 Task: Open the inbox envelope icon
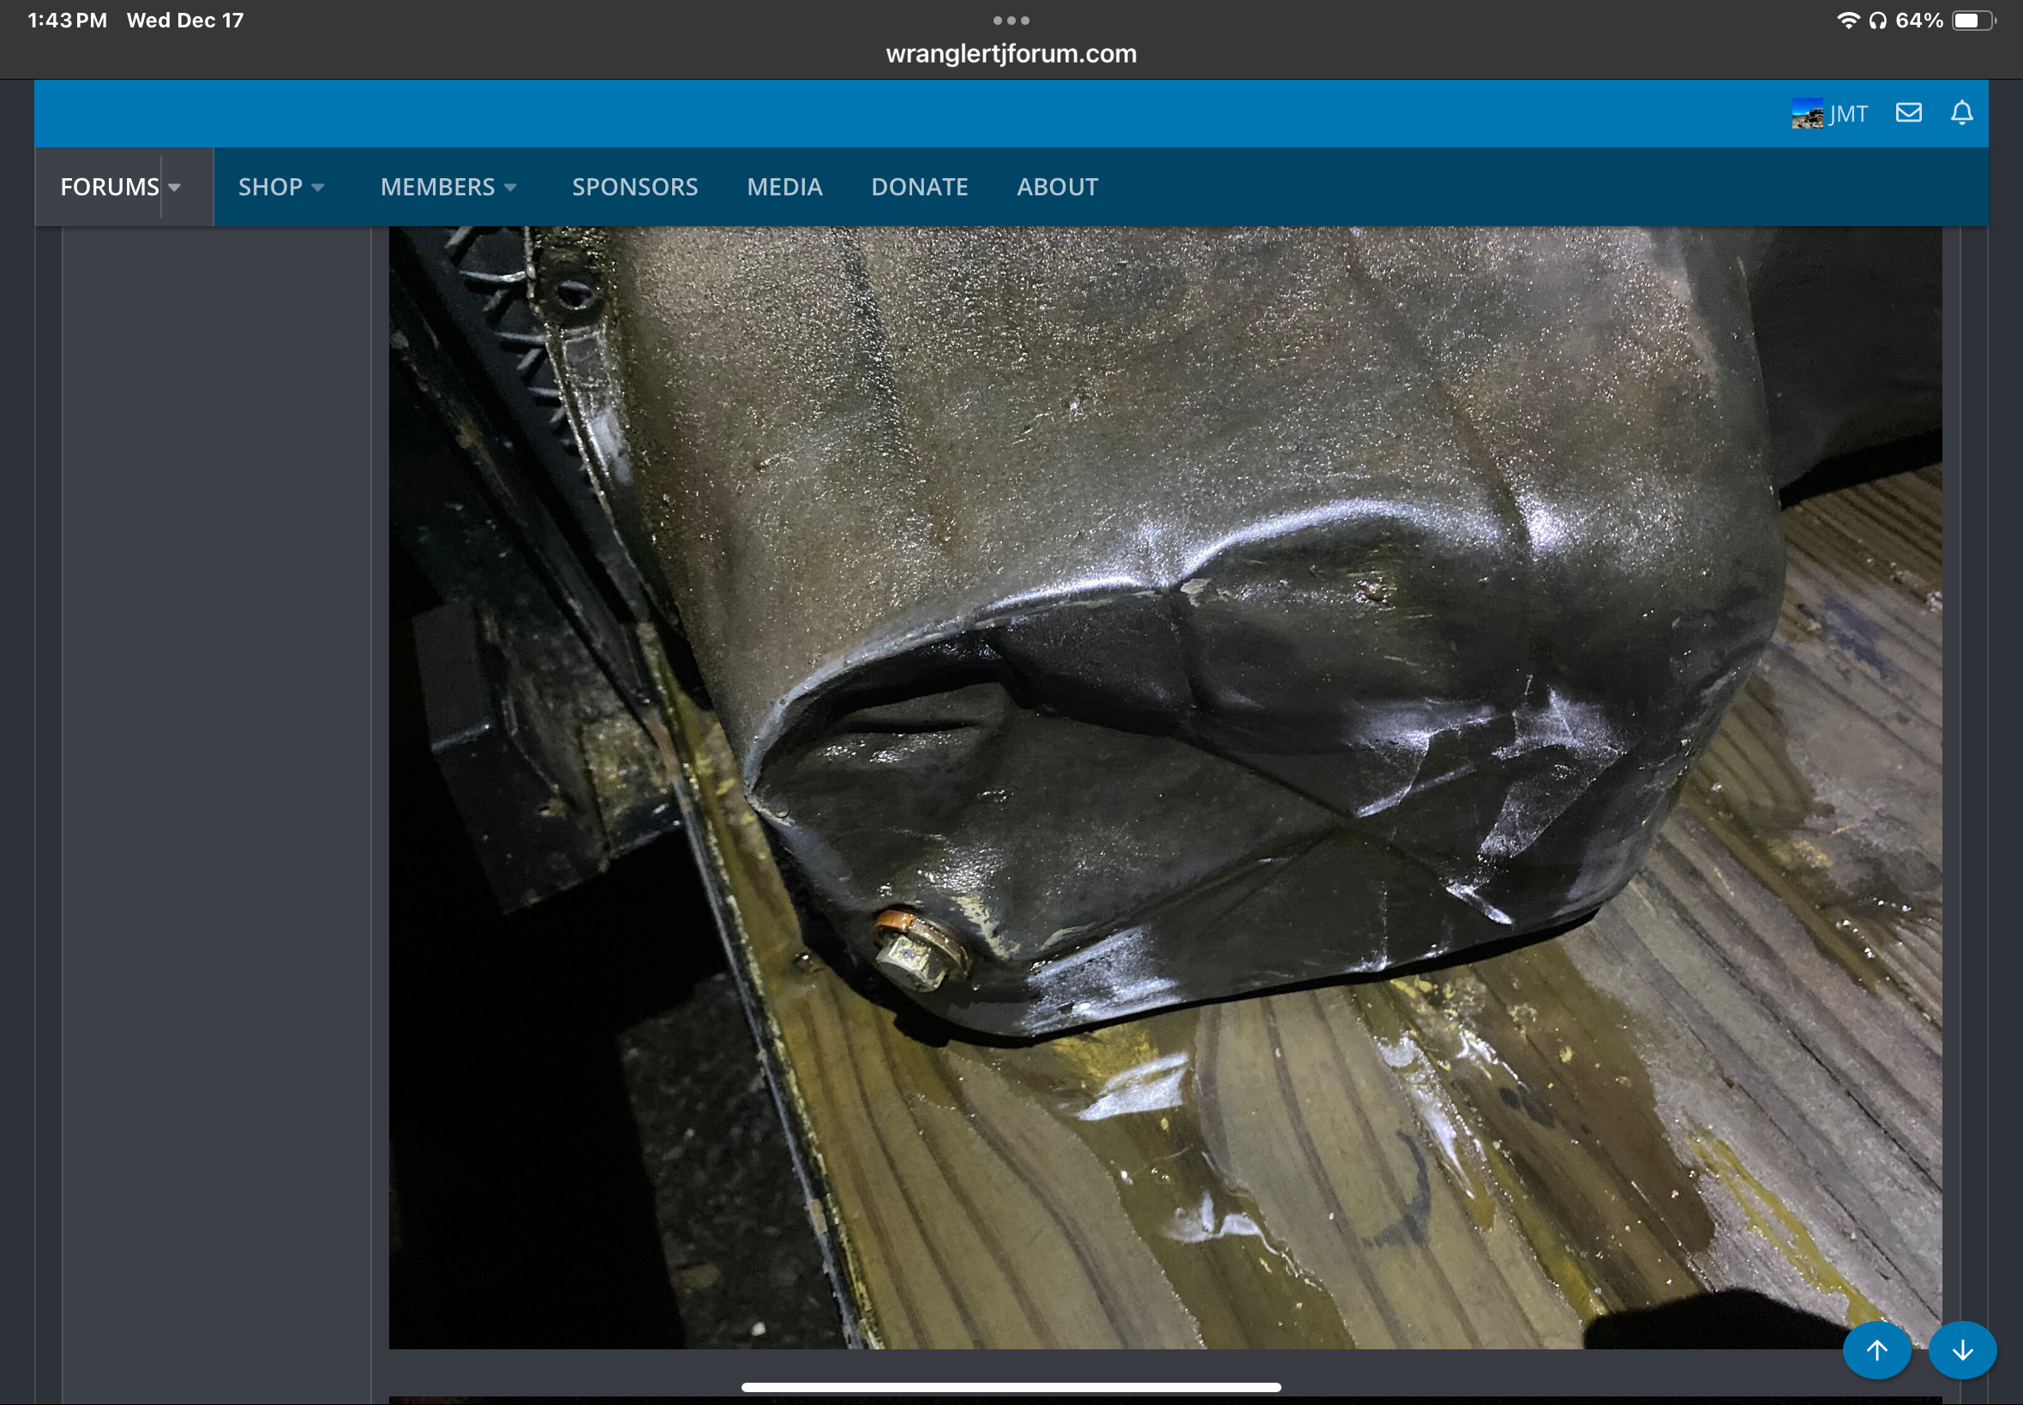click(x=1907, y=113)
